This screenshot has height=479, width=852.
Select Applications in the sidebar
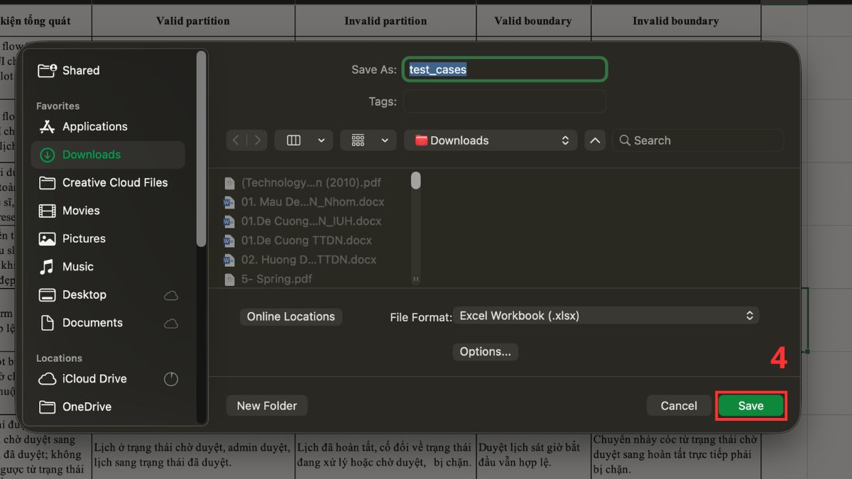pos(108,126)
